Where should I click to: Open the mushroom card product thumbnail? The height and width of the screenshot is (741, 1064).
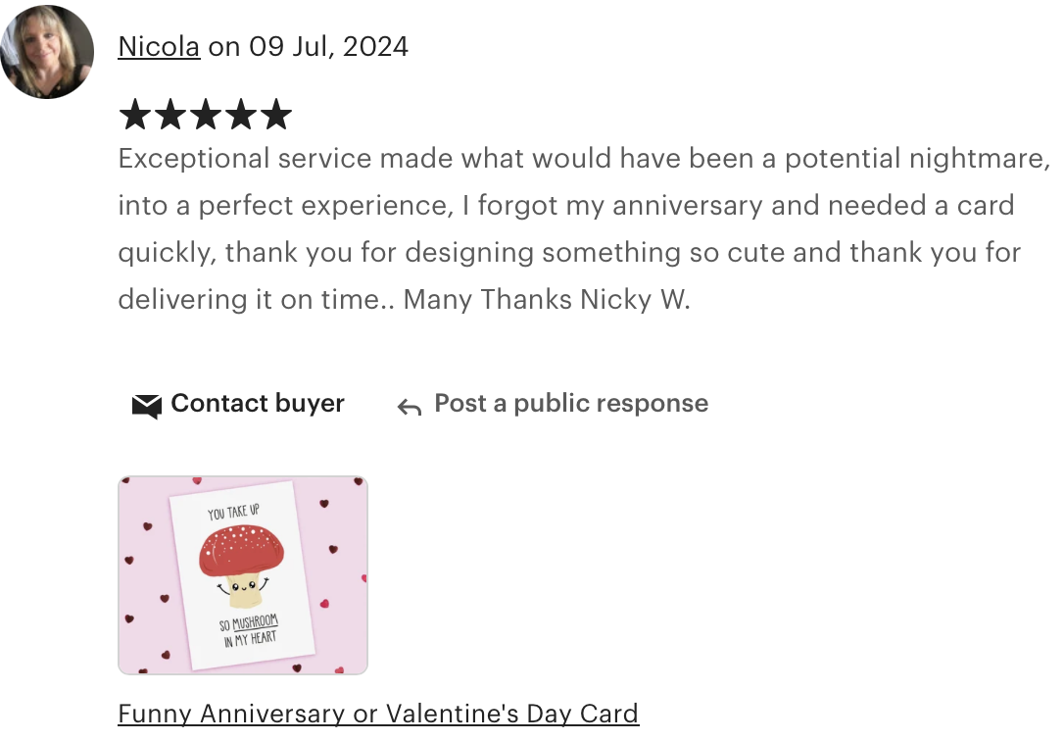tap(243, 575)
